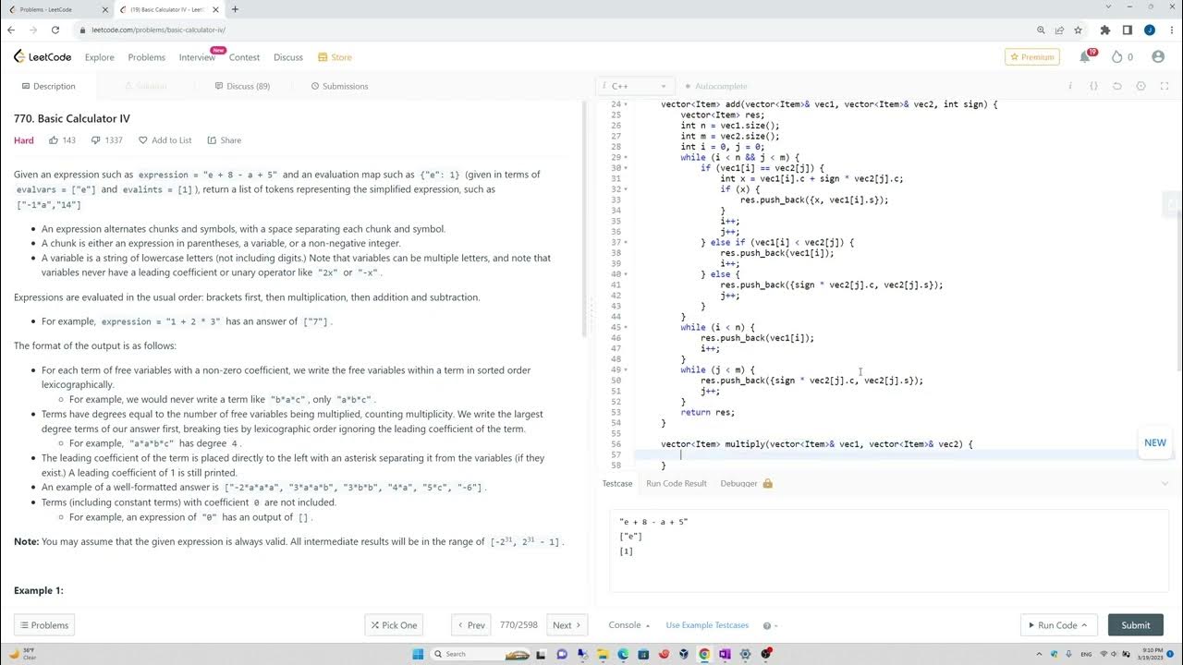Toggle Autocomplete in the editor
This screenshot has width=1183, height=665.
coord(715,86)
